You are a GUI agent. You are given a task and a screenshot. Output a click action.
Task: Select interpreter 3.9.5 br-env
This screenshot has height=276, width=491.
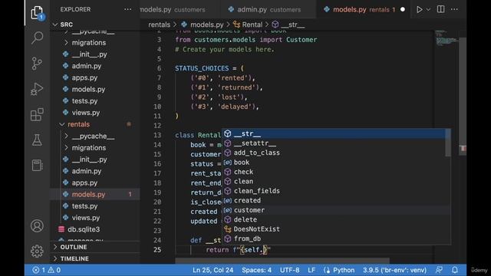(394, 270)
